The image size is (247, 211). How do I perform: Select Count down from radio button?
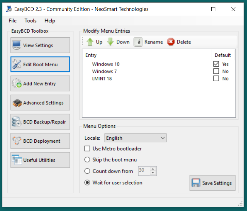click(x=87, y=171)
